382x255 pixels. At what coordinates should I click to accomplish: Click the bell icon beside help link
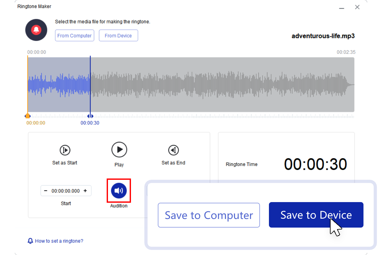(x=31, y=241)
